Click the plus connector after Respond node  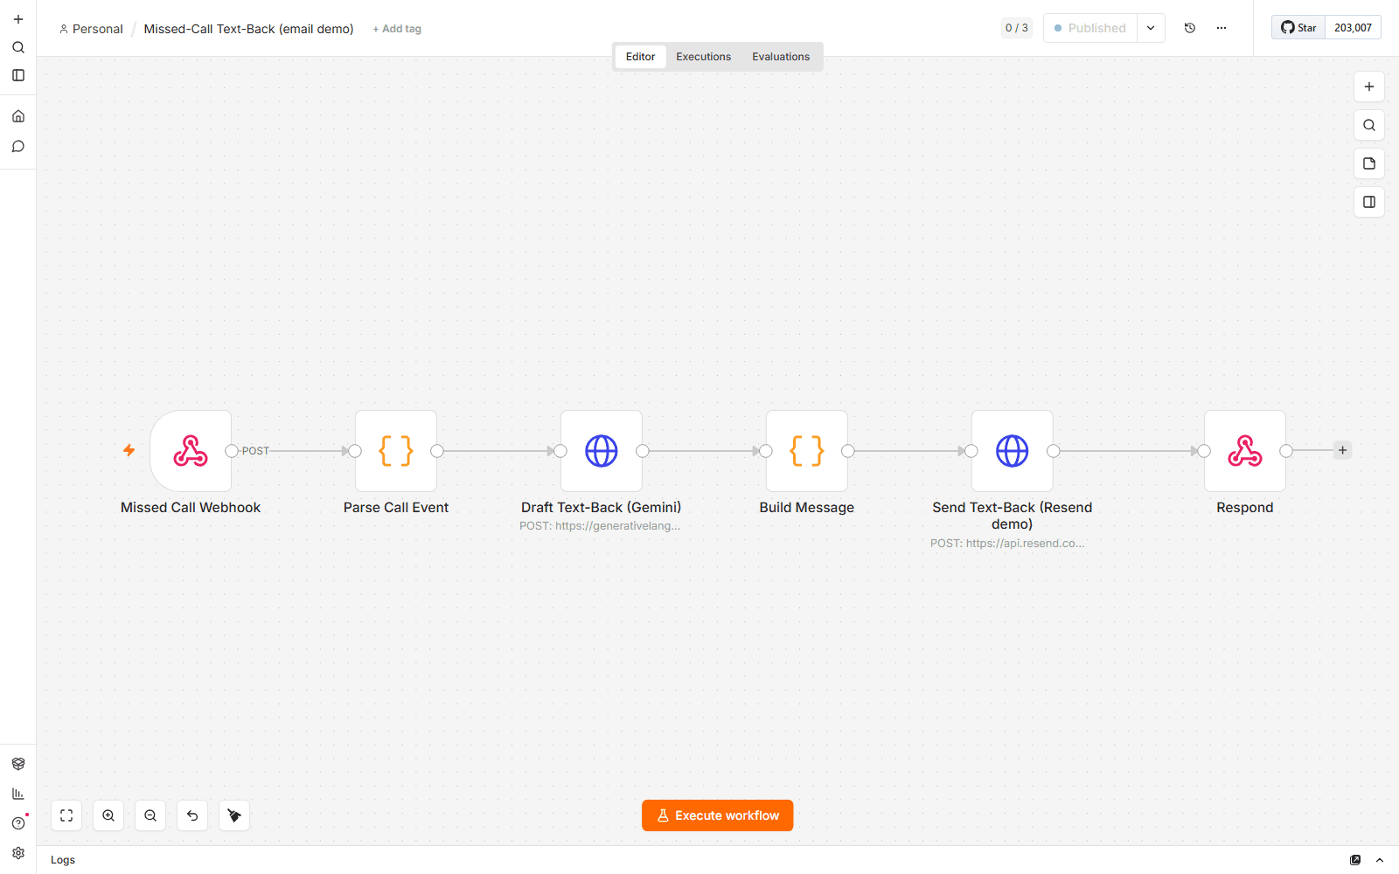[1343, 450]
